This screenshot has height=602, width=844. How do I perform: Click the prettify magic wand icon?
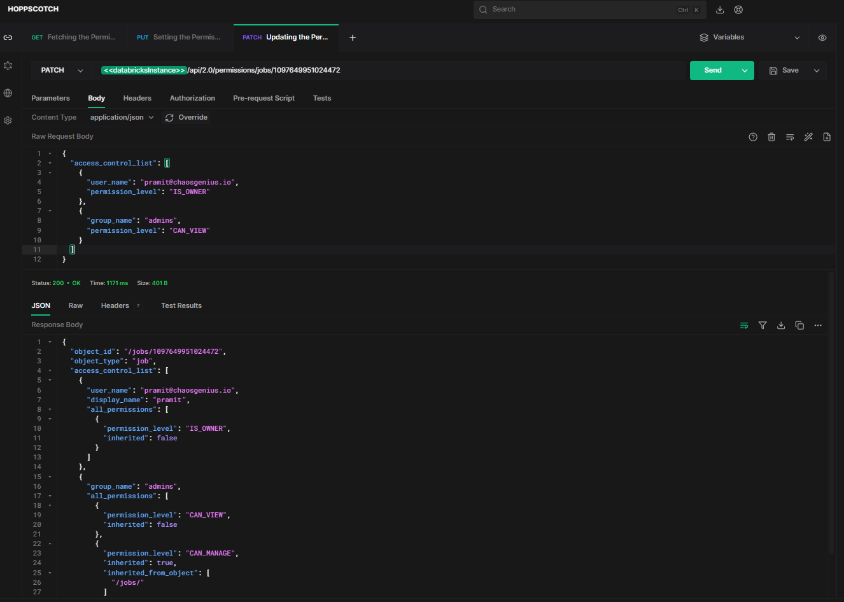(x=808, y=137)
